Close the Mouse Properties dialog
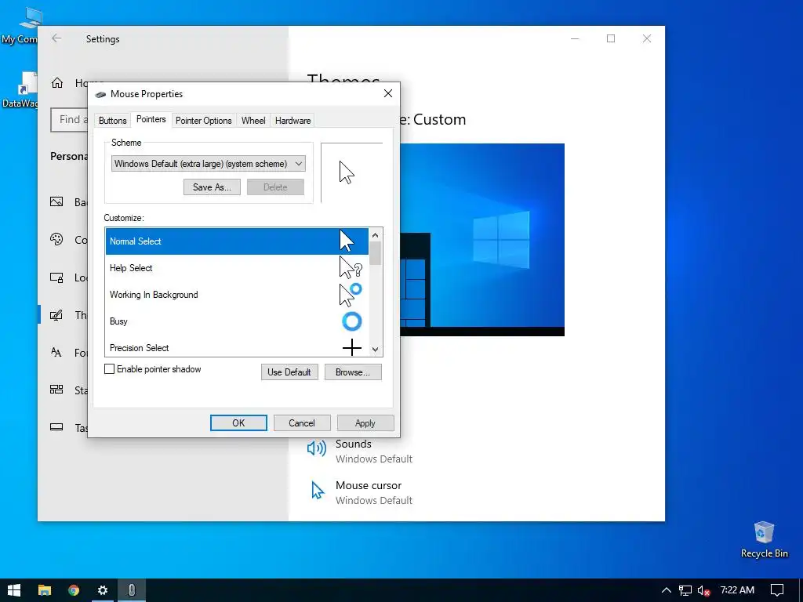 click(x=388, y=93)
